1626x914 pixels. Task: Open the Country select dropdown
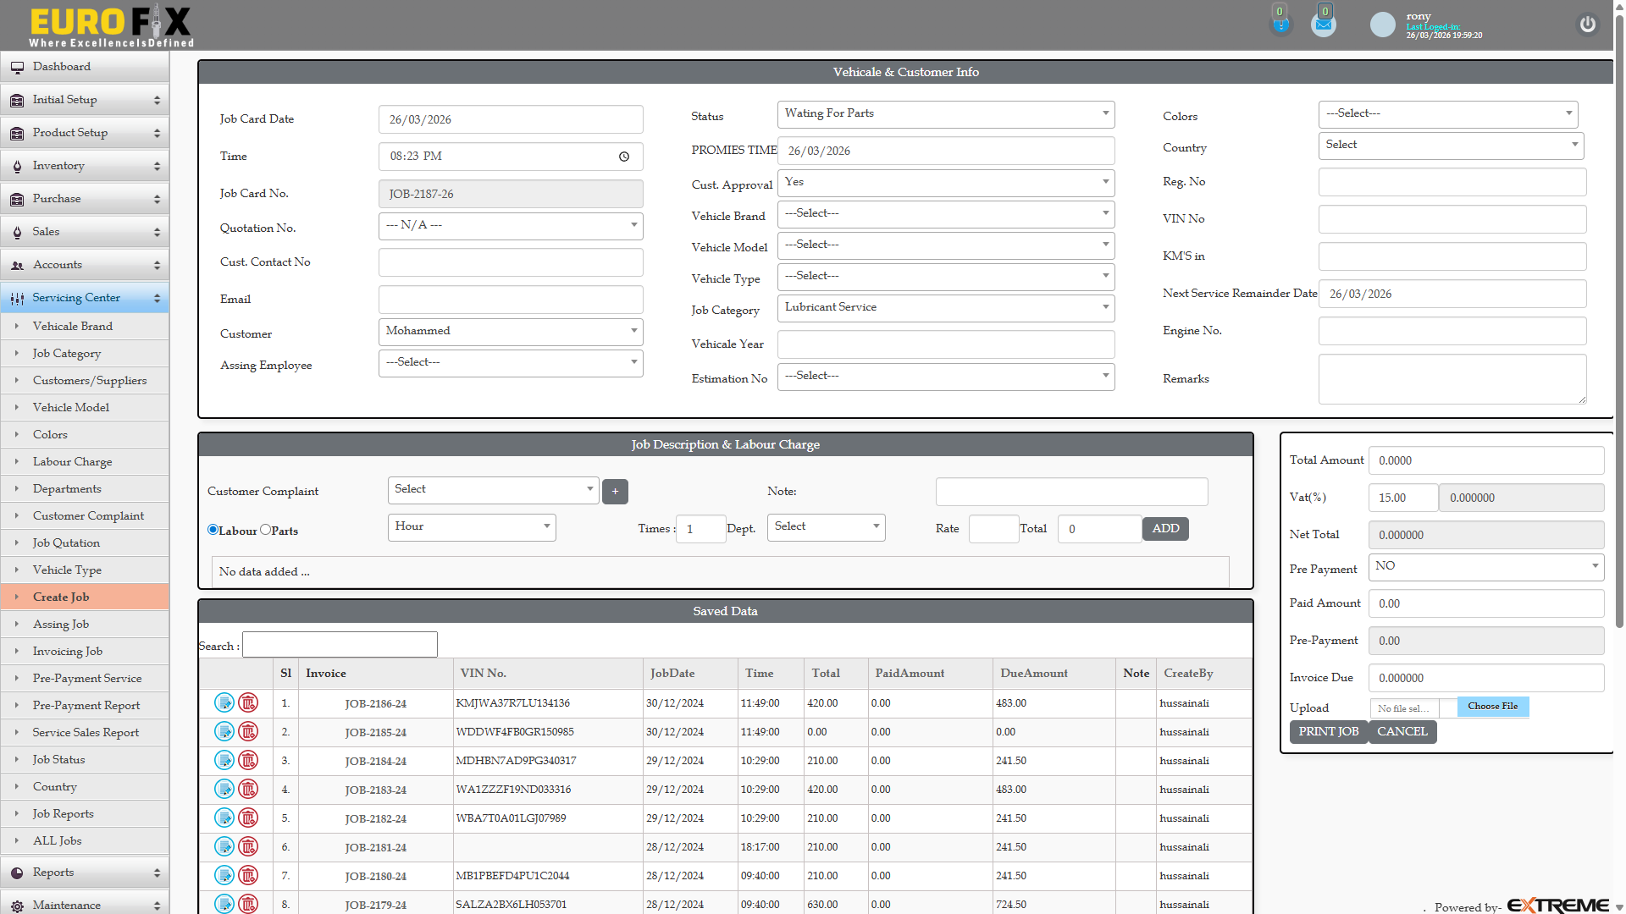(1451, 145)
